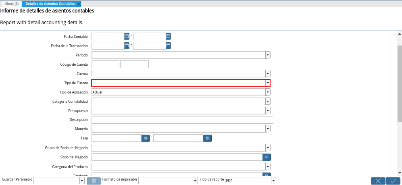The width and height of the screenshot is (402, 185).
Task: Click the Descripción text field
Action: 182,120
